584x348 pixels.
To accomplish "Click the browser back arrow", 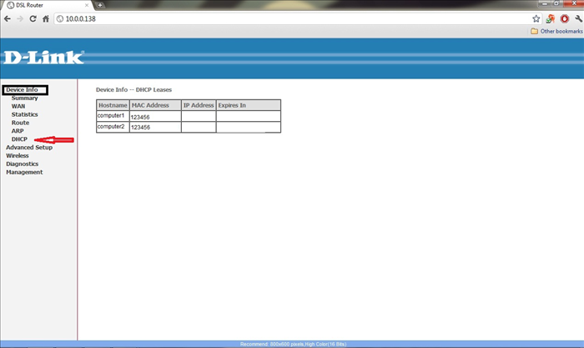I will tap(8, 18).
